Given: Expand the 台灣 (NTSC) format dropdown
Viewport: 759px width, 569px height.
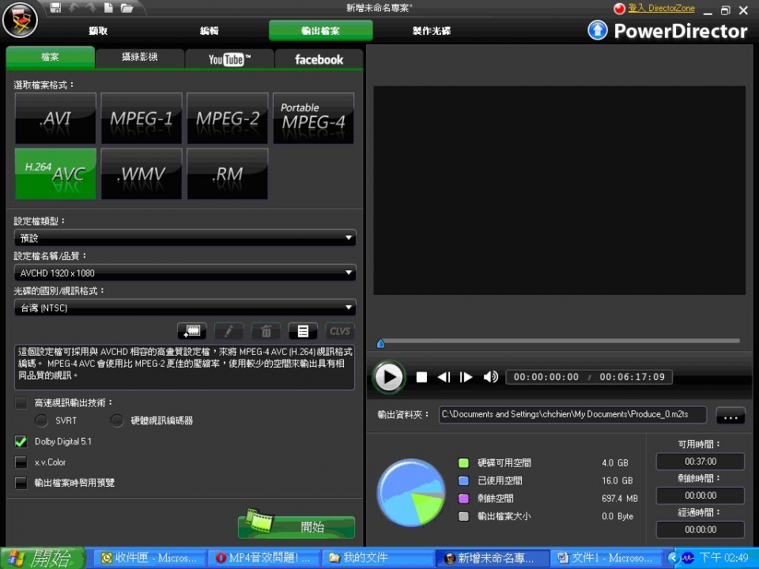Looking at the screenshot, I should pyautogui.click(x=184, y=307).
